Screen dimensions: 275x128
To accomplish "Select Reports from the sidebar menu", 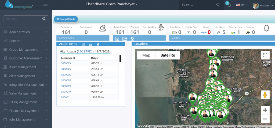I will pos(15,41).
